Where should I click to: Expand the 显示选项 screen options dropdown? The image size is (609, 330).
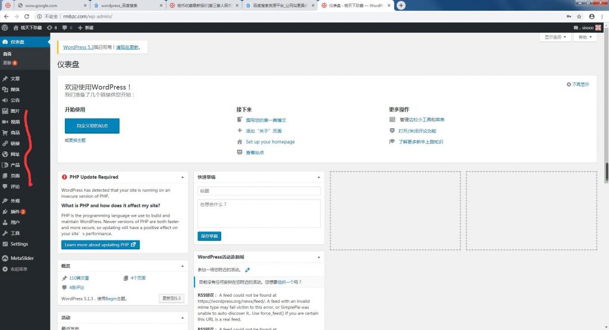[x=555, y=37]
